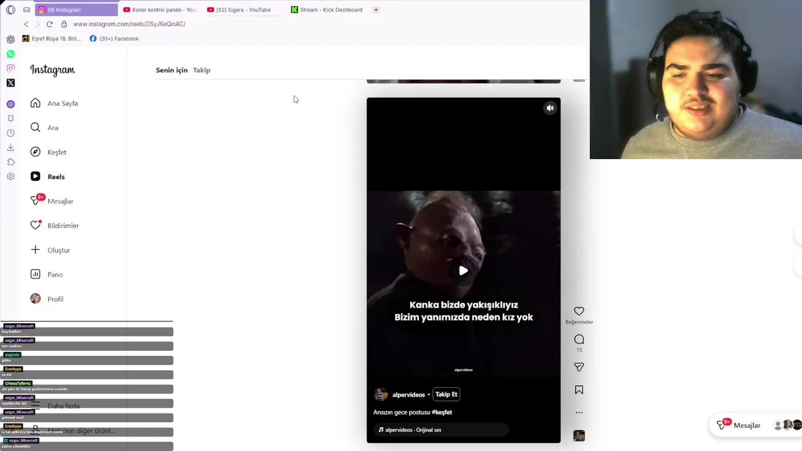This screenshot has height=451, width=802.
Task: Go back to the previous page
Action: 26,24
